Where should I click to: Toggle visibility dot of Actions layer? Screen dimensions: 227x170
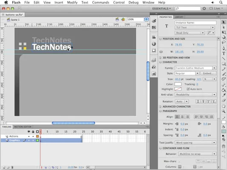pos(29,136)
